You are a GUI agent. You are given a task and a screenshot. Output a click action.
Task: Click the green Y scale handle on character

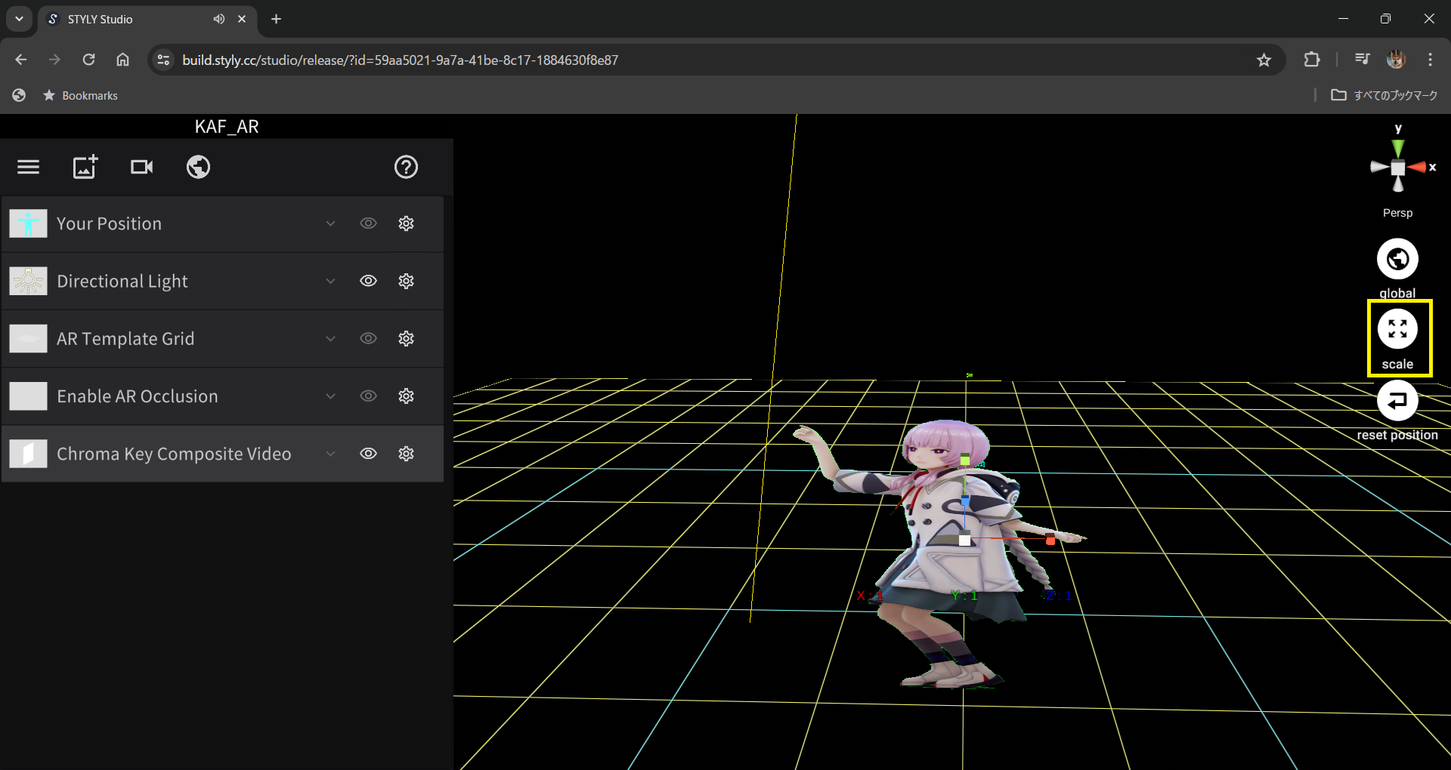(965, 459)
